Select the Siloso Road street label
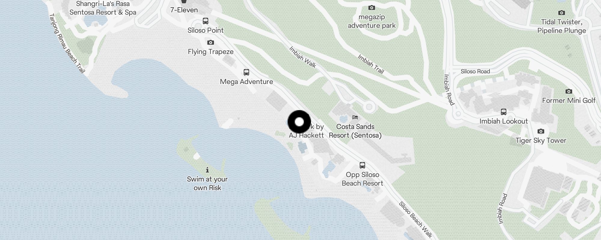 (475, 71)
